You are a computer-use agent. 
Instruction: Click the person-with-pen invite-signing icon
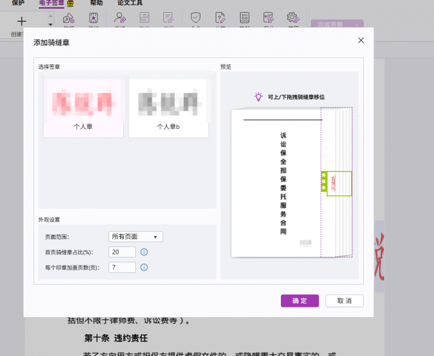point(120,18)
